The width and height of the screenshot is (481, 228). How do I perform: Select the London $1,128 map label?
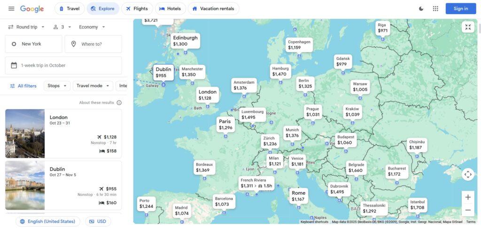point(208,95)
